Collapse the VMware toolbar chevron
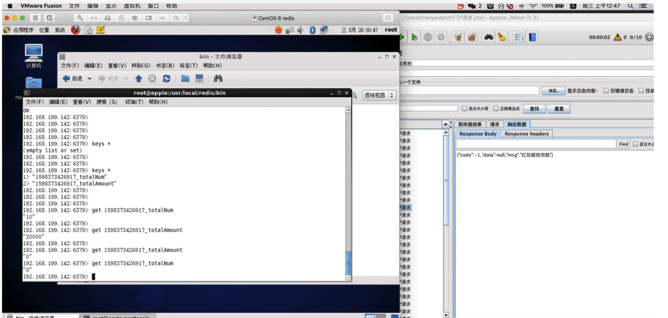 pos(186,18)
